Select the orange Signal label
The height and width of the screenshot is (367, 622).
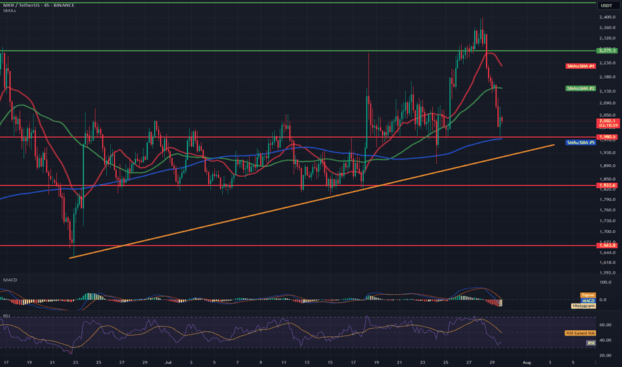click(588, 295)
